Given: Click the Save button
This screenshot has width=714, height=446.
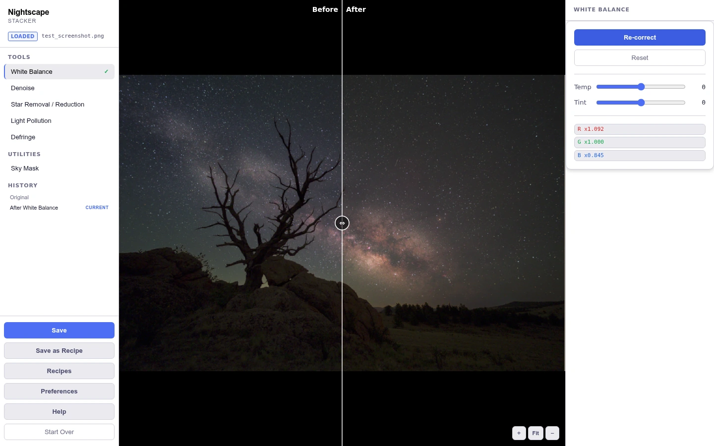Looking at the screenshot, I should (x=59, y=331).
